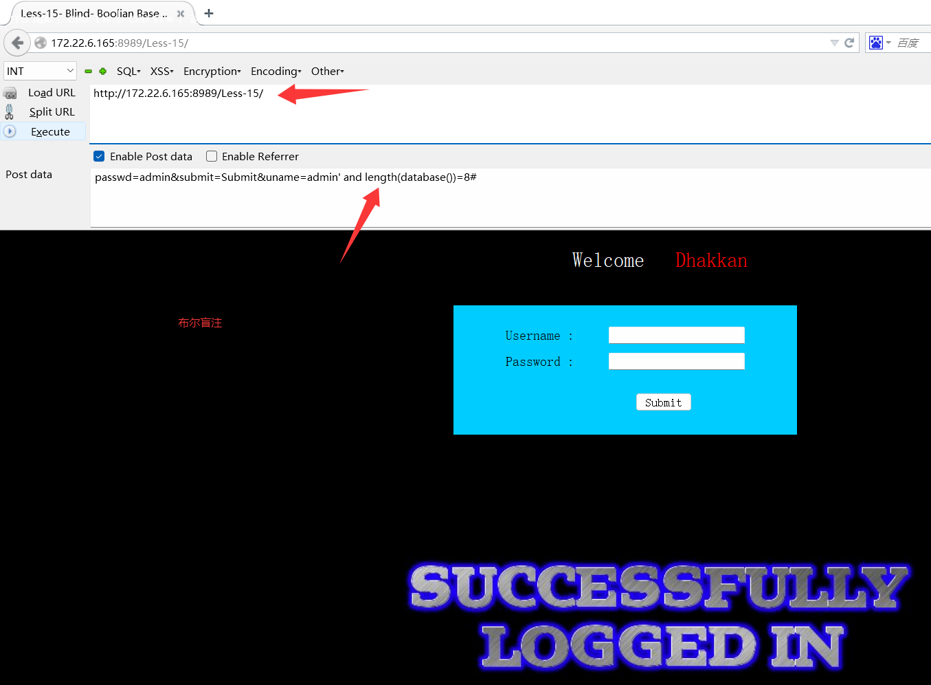Image resolution: width=931 pixels, height=685 pixels.
Task: Open the Encoding menu
Action: click(x=276, y=71)
